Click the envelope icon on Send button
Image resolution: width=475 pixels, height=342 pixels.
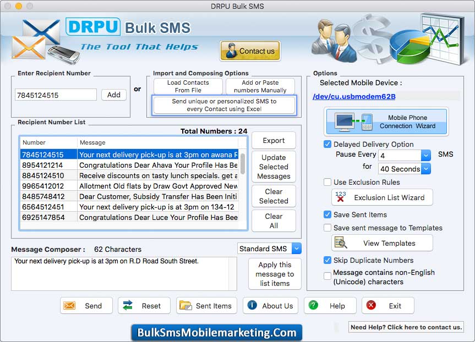[x=69, y=305]
